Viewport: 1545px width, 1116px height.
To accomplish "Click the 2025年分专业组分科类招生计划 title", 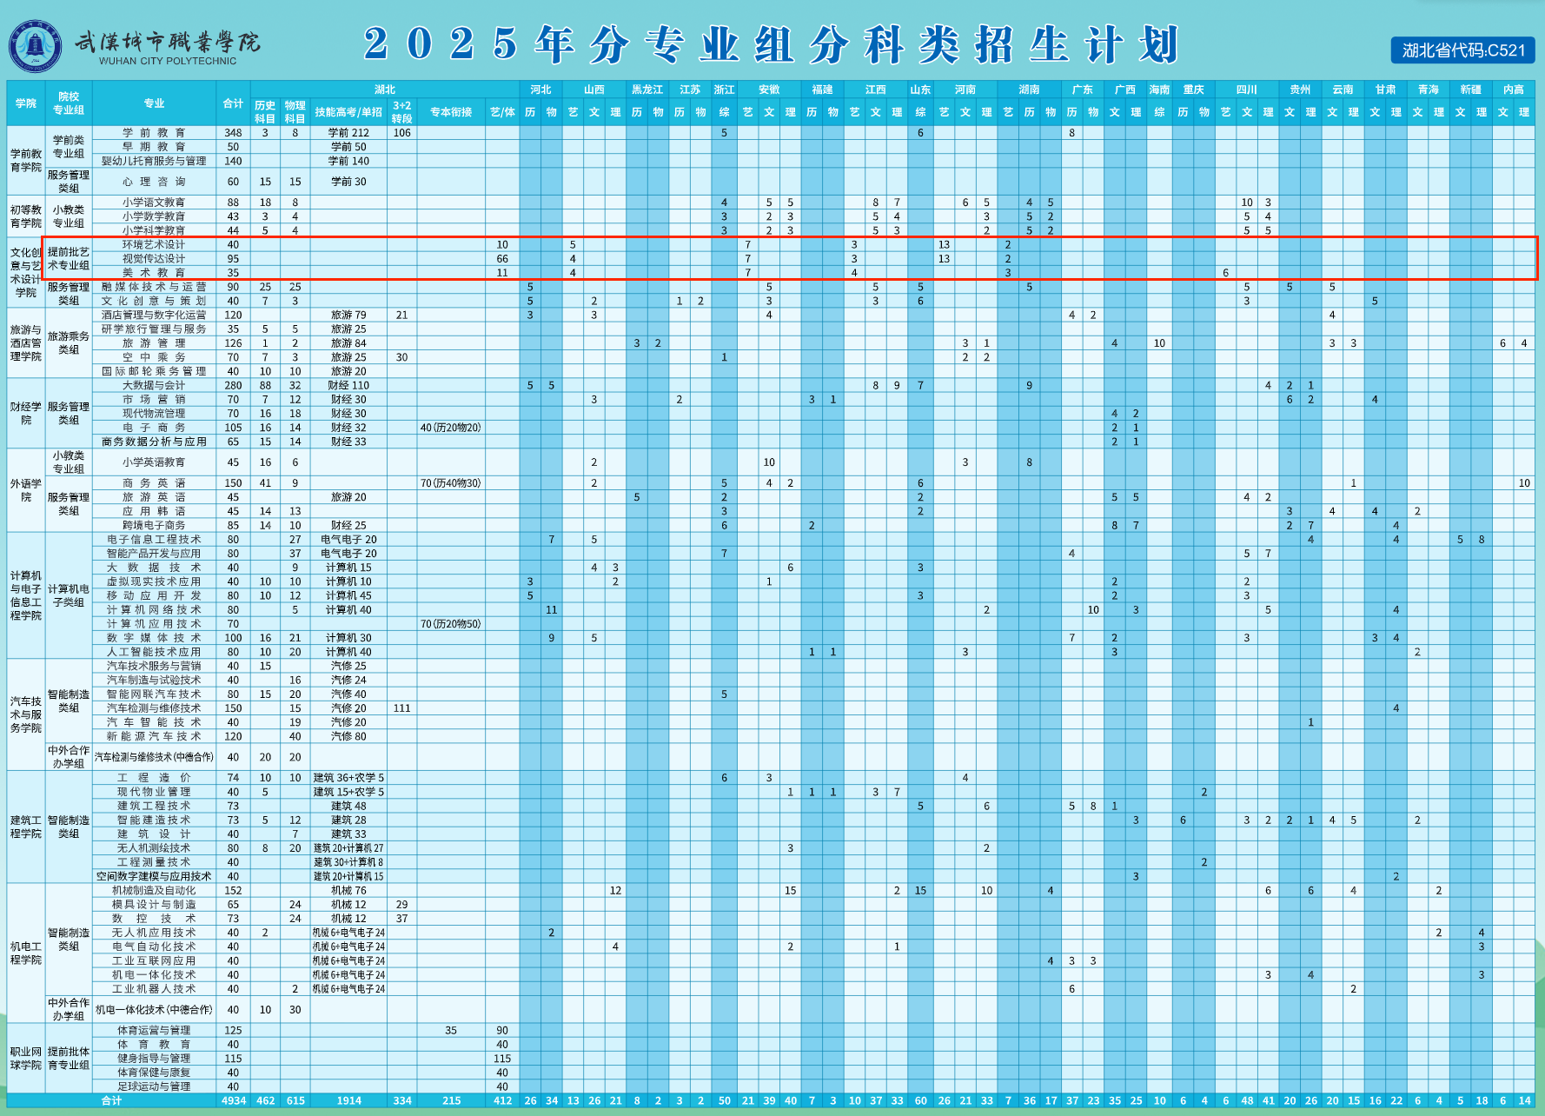I will click(x=771, y=44).
